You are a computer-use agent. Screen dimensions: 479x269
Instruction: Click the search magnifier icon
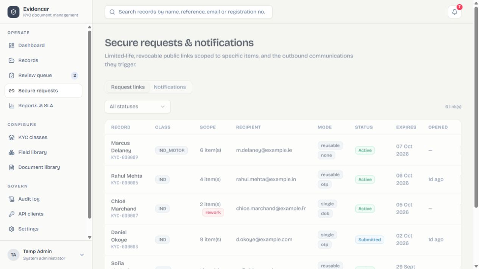coord(112,12)
